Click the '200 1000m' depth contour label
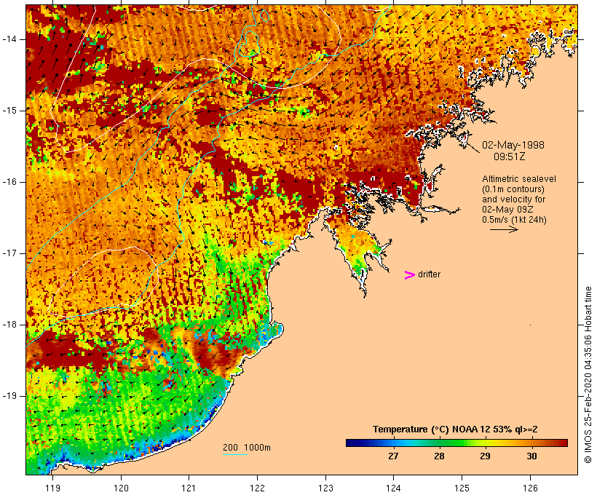Viewport: 597px width, 495px height. 247,448
